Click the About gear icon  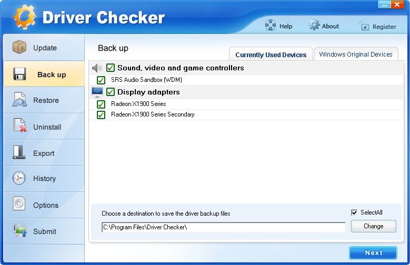click(314, 25)
